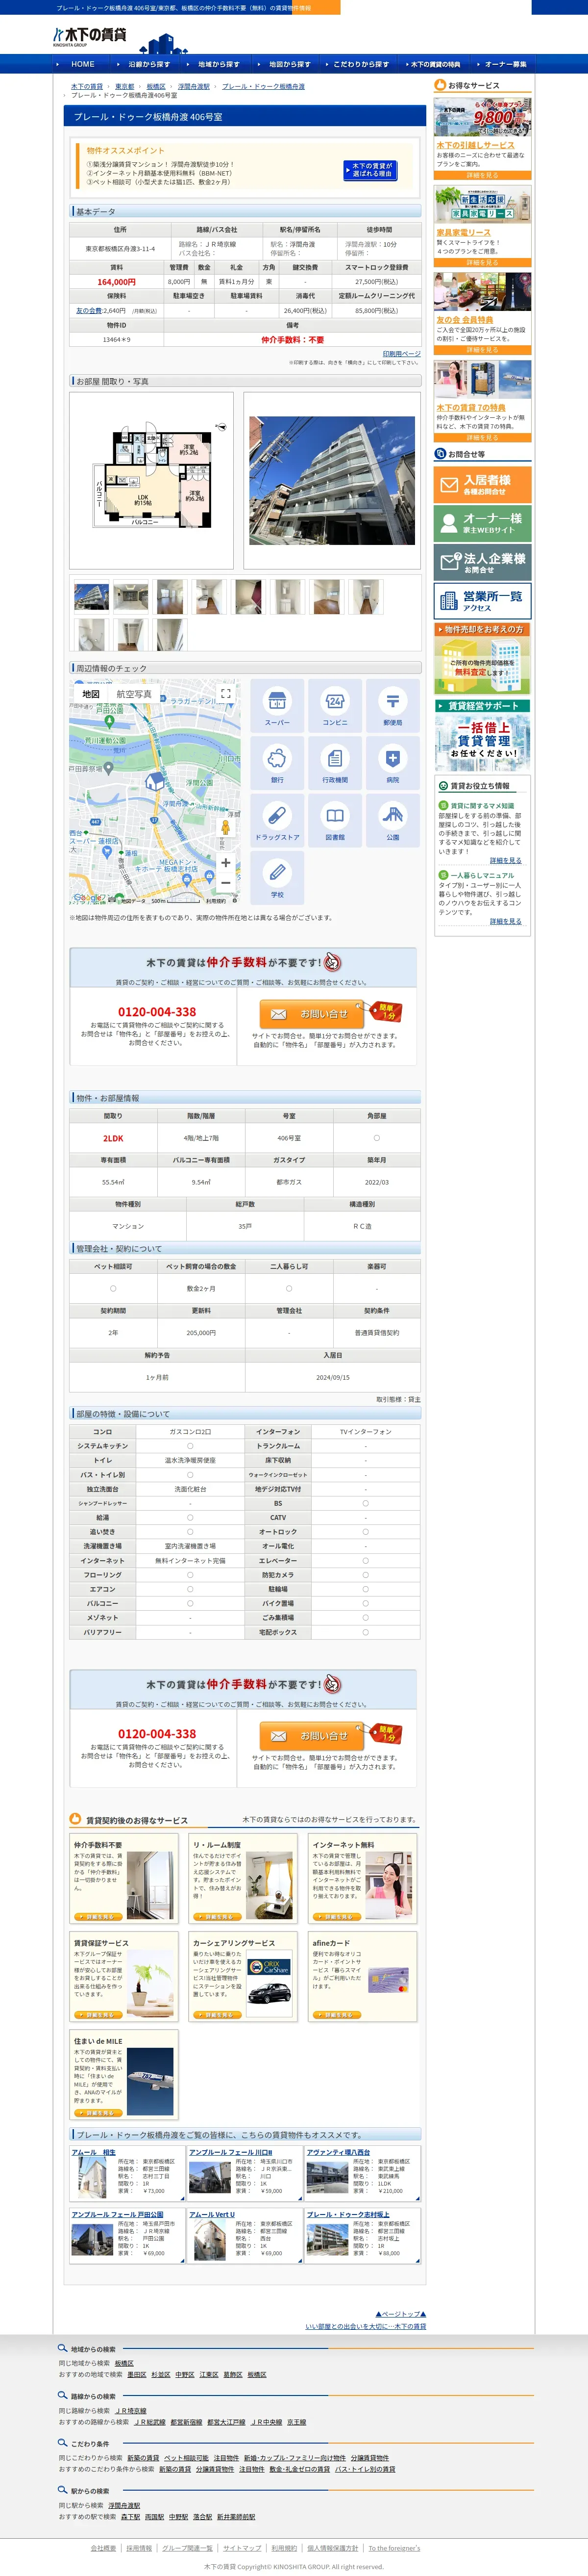Open こだわりから探す in the navigation bar
588x2576 pixels.
pos(360,64)
